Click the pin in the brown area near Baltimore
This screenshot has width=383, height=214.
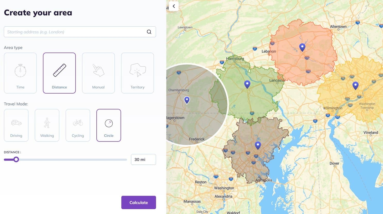tap(258, 145)
